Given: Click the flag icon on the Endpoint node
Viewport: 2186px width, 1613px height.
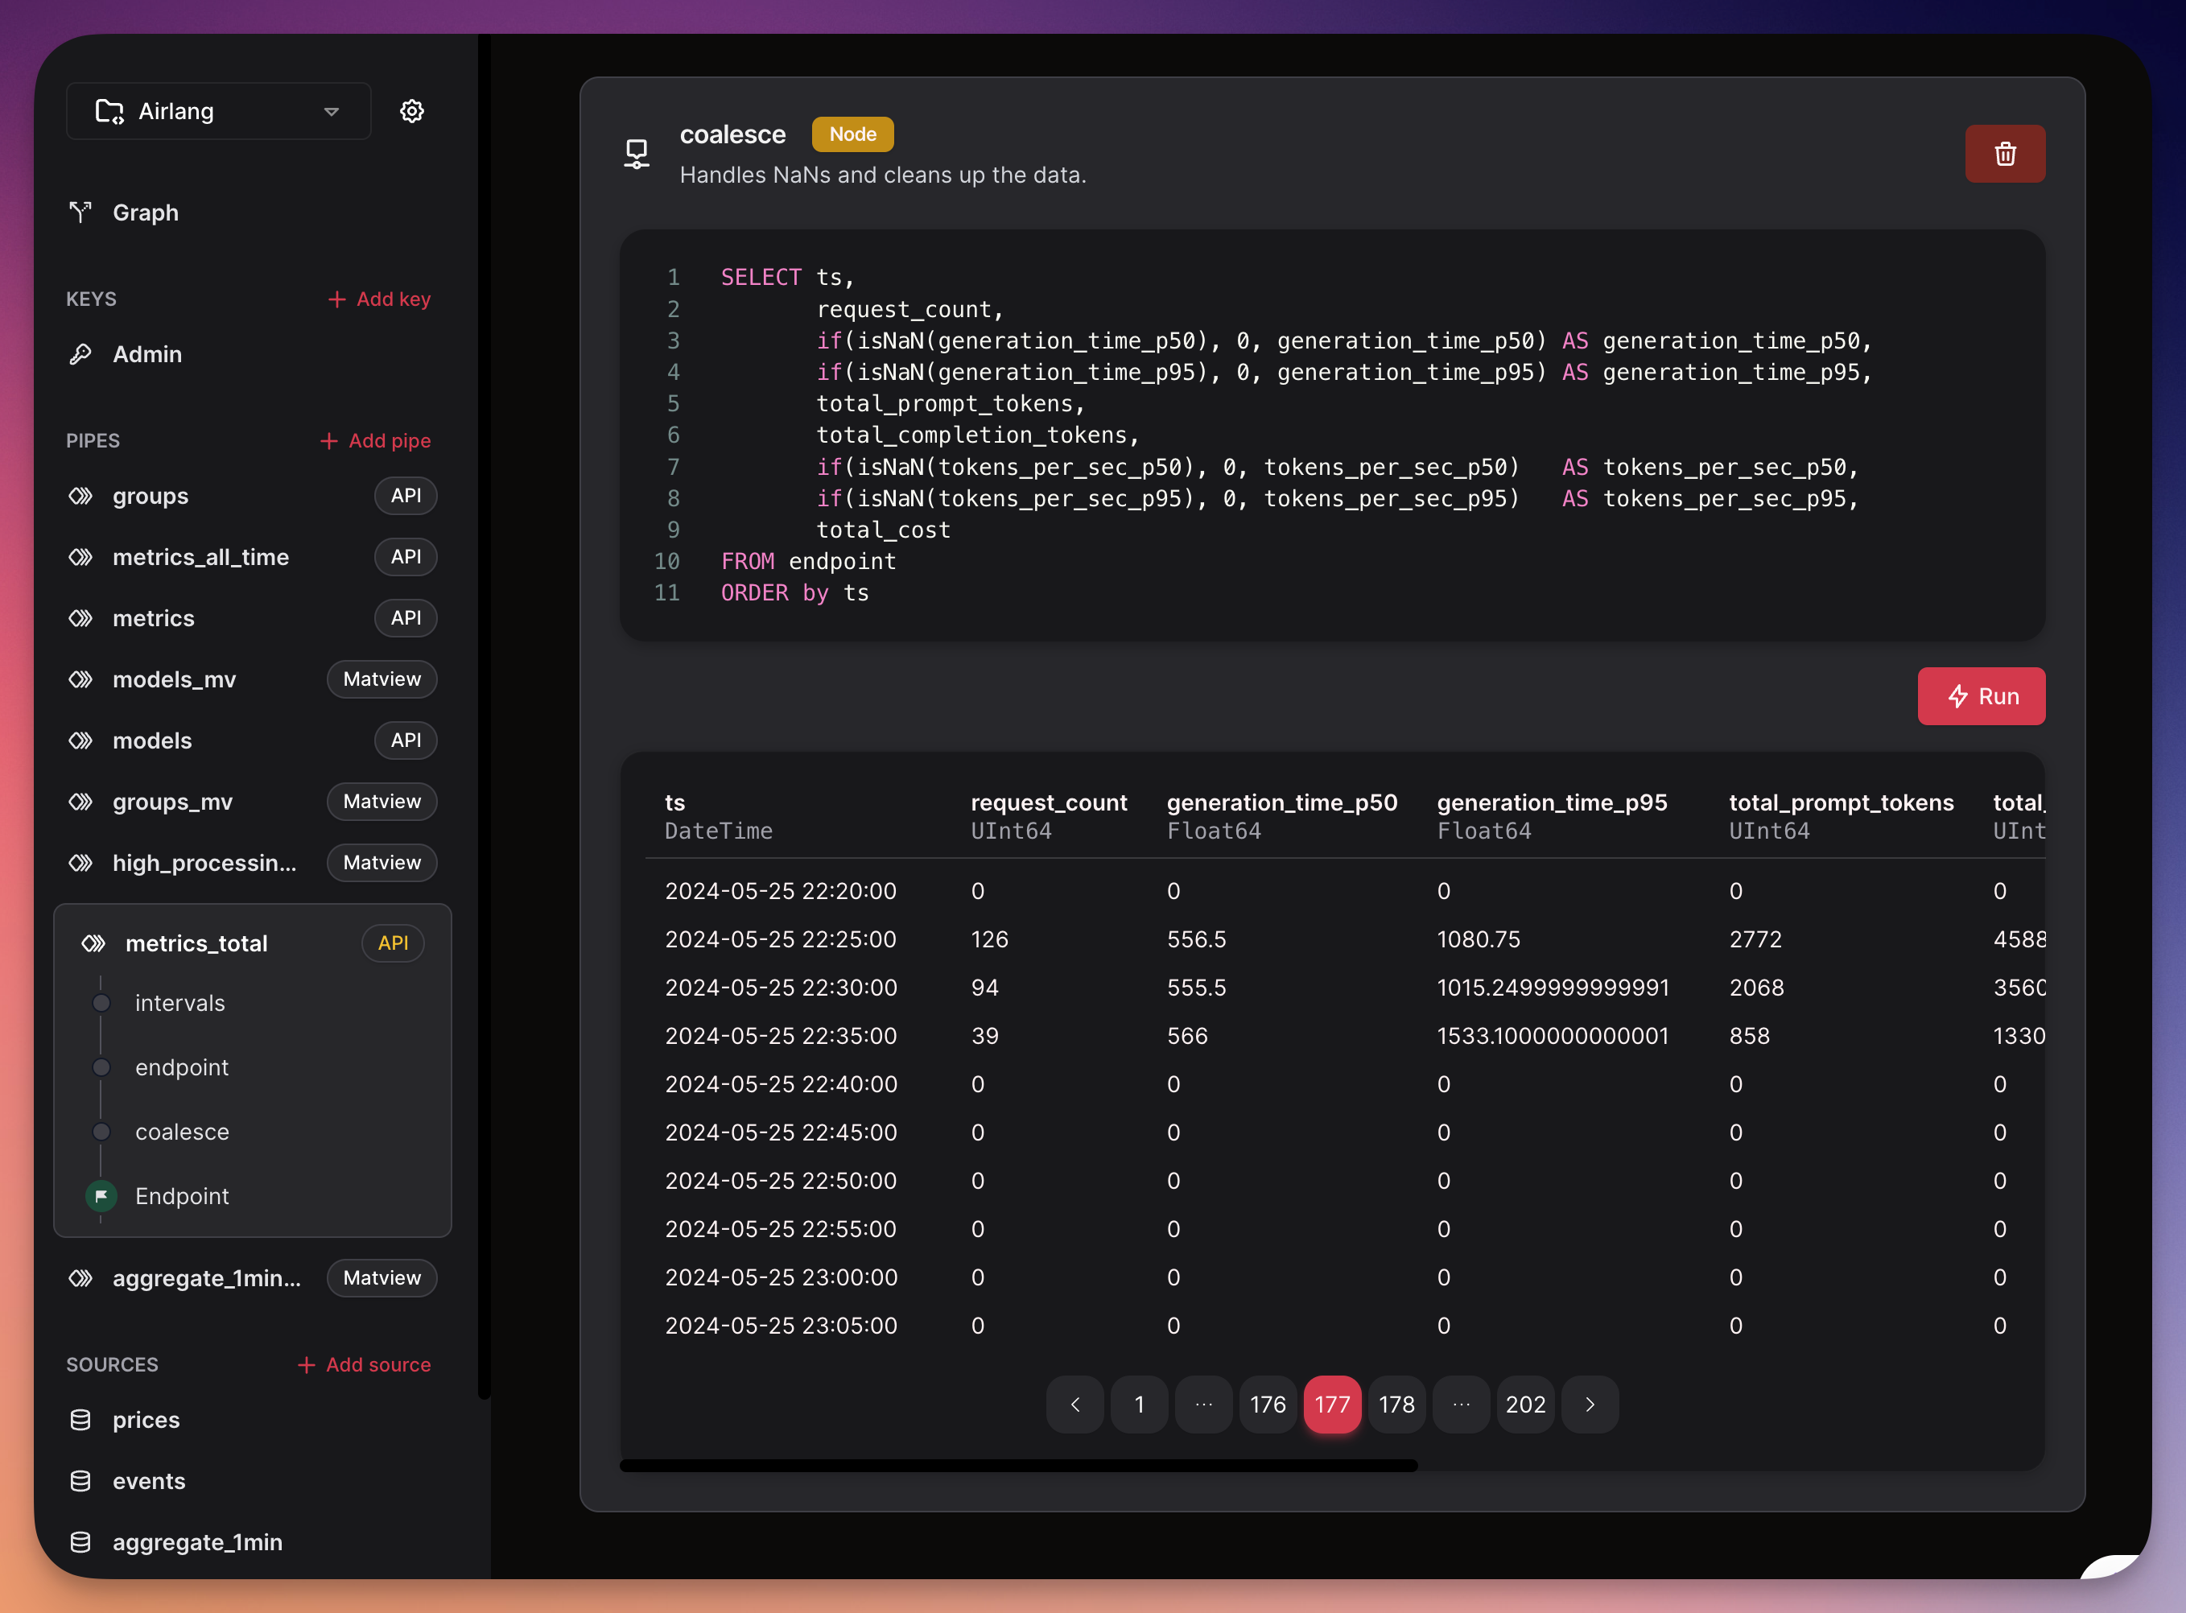Looking at the screenshot, I should click(x=101, y=1195).
